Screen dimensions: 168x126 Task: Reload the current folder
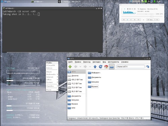tap(100, 67)
